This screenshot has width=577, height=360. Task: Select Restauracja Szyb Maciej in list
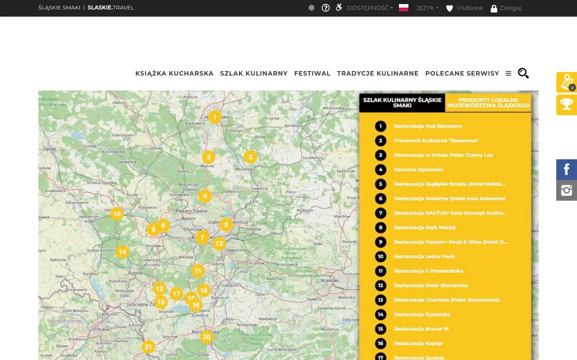[425, 228]
